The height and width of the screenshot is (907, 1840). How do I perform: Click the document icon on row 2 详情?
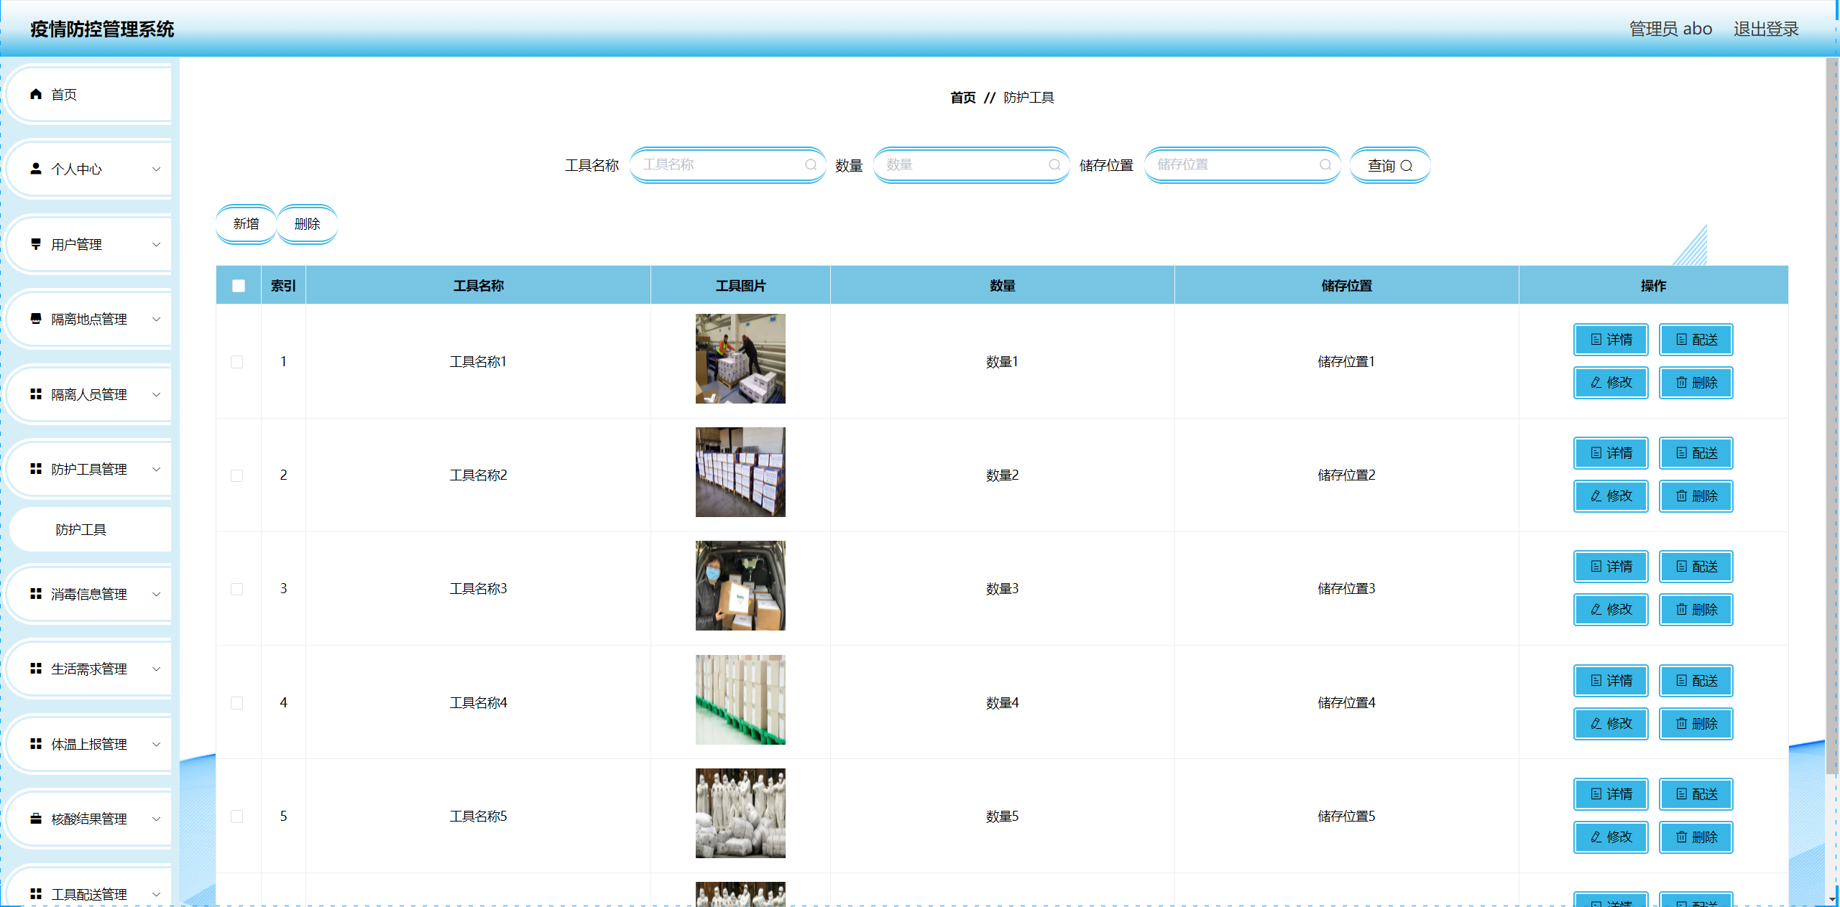(x=1596, y=453)
